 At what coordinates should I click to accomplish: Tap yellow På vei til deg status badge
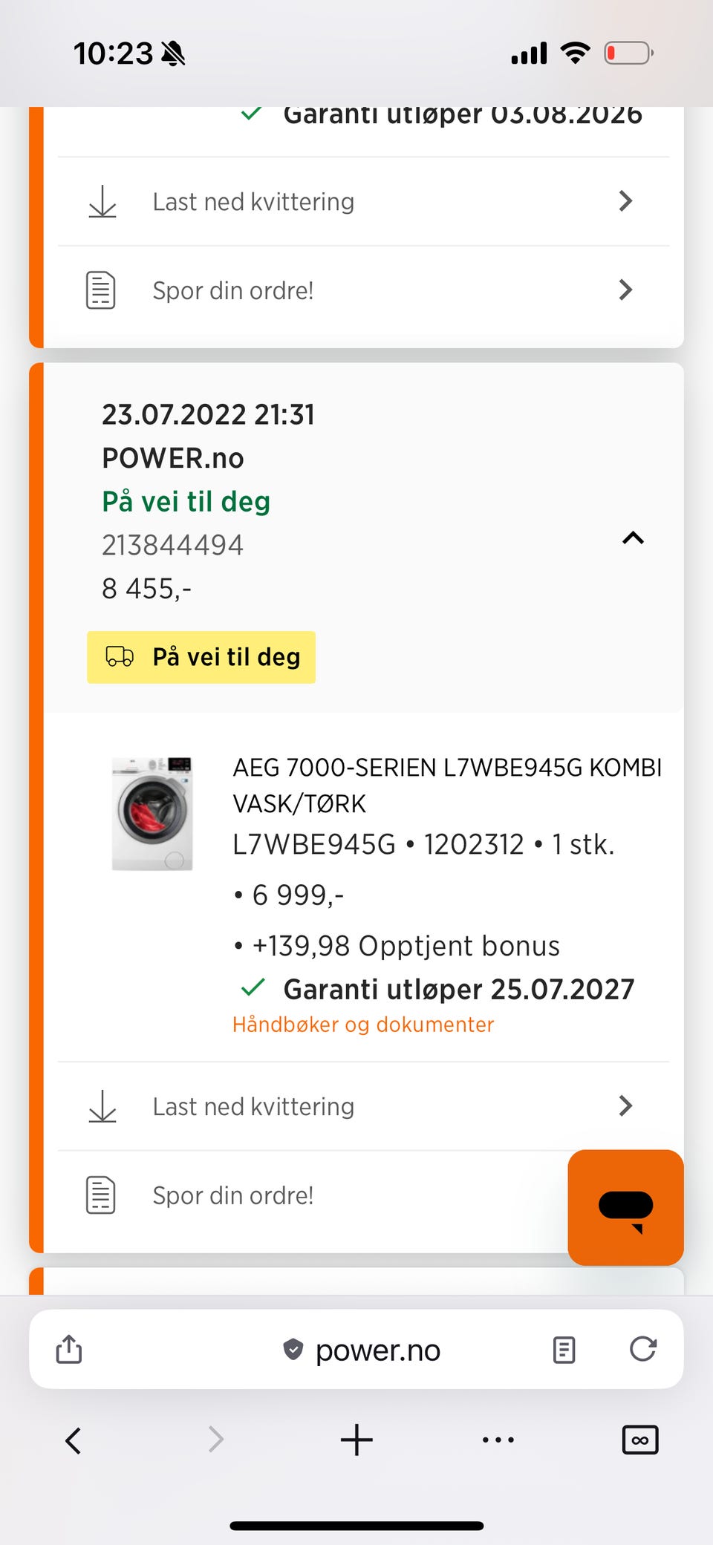pos(201,657)
